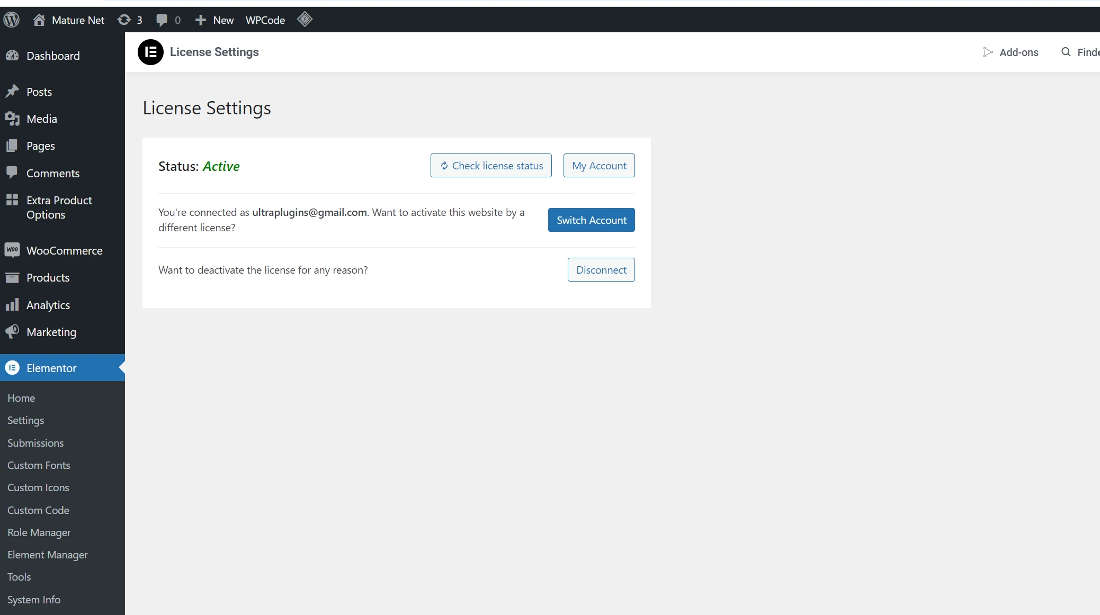Screen dimensions: 1100x615
Task: Open Custom Fonts under Elementor
Action: [x=39, y=465]
